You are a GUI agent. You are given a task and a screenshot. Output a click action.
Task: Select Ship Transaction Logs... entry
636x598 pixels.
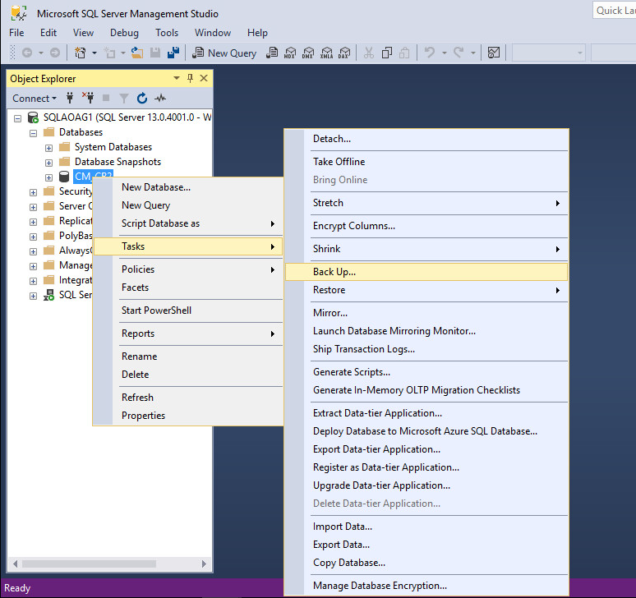point(426,348)
